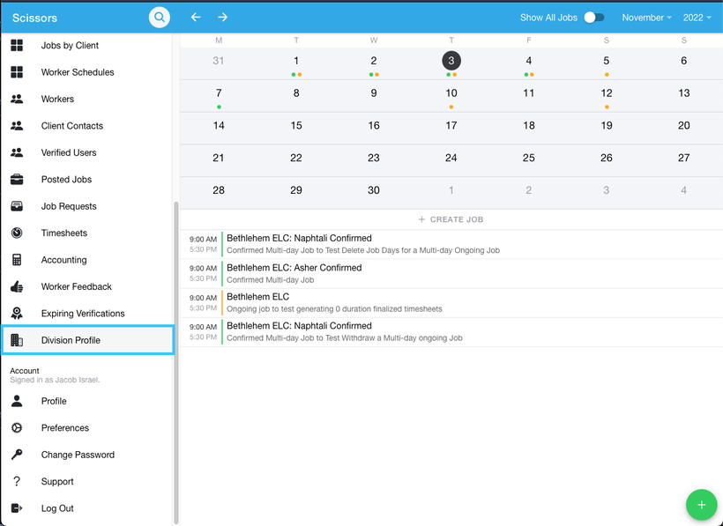723x526 pixels.
Task: Select November 5 on the calendar
Action: tap(607, 63)
